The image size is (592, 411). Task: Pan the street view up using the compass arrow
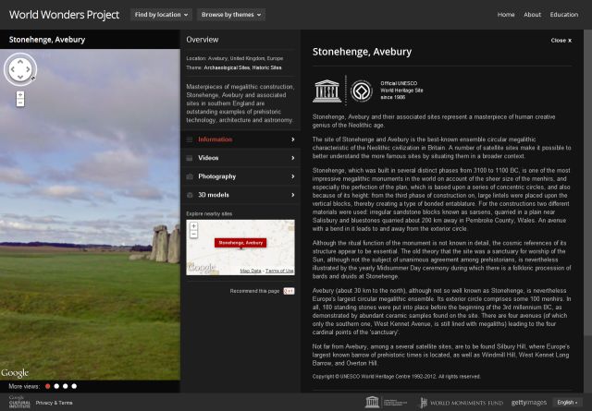(x=20, y=61)
